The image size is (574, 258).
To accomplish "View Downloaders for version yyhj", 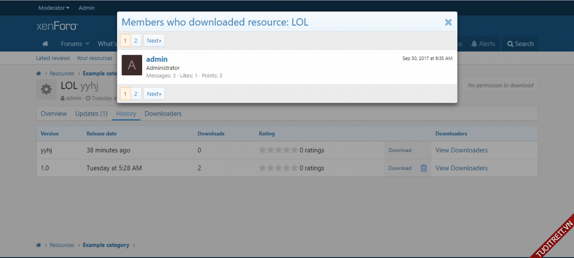I will (461, 150).
